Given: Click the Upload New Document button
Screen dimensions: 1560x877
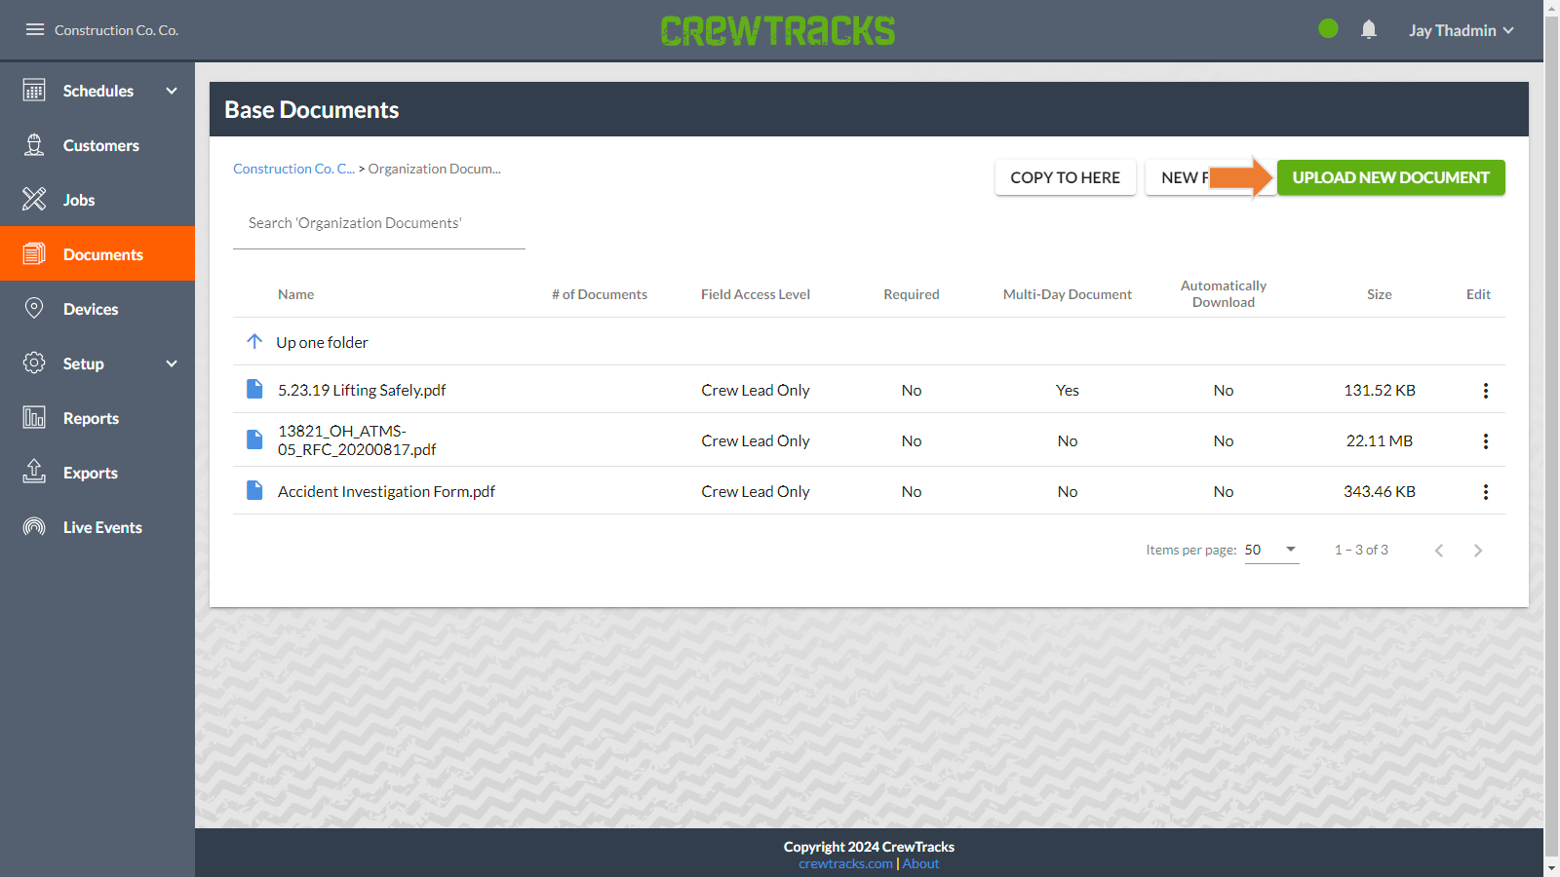Looking at the screenshot, I should [x=1390, y=177].
